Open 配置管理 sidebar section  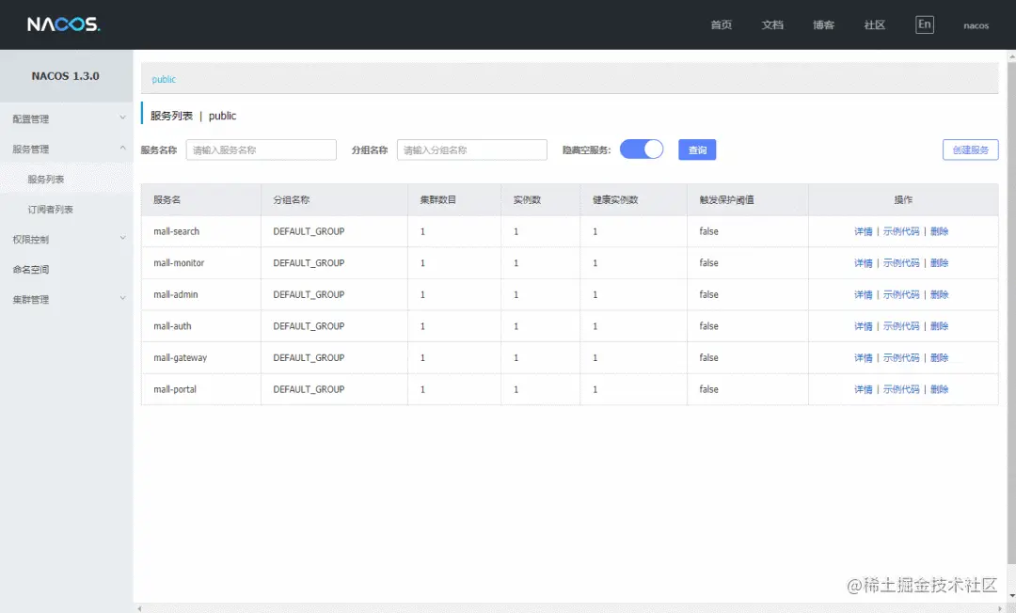(31, 119)
